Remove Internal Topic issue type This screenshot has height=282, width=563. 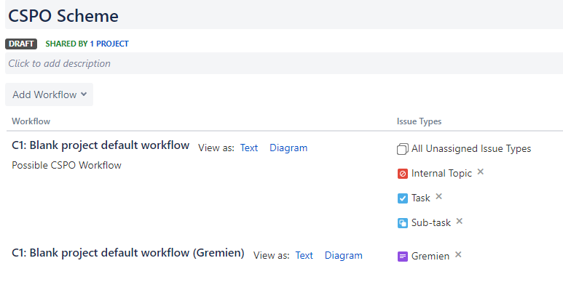tap(481, 172)
